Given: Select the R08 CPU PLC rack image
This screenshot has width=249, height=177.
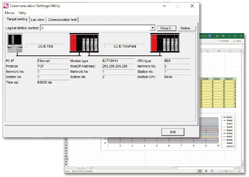Looking at the screenshot, I should click(x=165, y=43).
